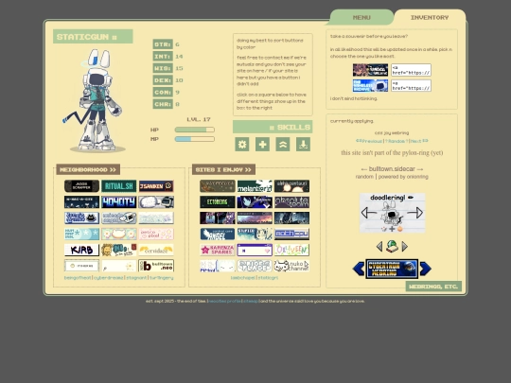The width and height of the screenshot is (511, 383).
Task: Select the first souvenir code text box
Action: click(x=411, y=70)
